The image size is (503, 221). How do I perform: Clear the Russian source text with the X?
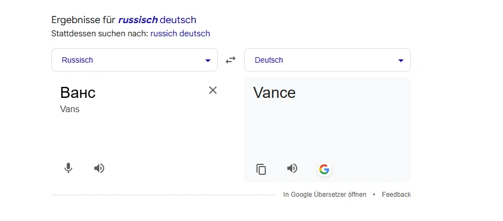pyautogui.click(x=213, y=90)
